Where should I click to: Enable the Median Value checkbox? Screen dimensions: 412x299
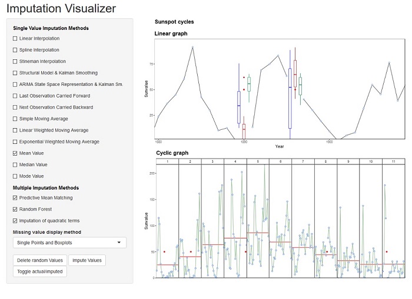coord(15,164)
